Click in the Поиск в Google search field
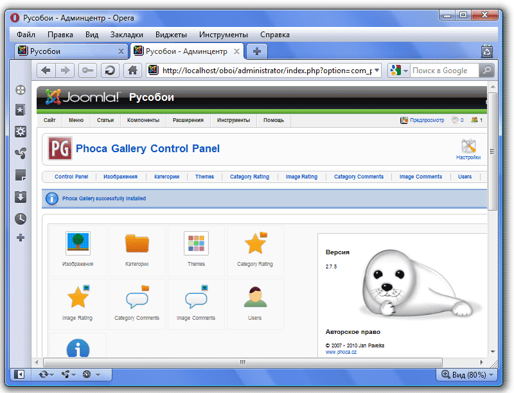Image resolution: width=514 pixels, height=393 pixels. click(x=444, y=71)
